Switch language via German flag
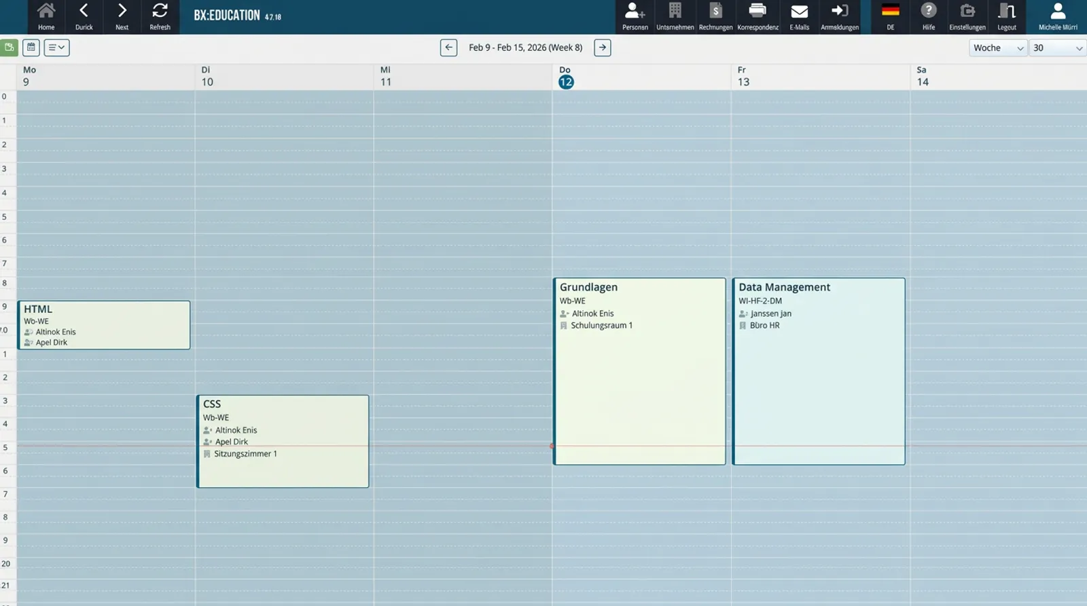The image size is (1087, 606). click(x=891, y=16)
